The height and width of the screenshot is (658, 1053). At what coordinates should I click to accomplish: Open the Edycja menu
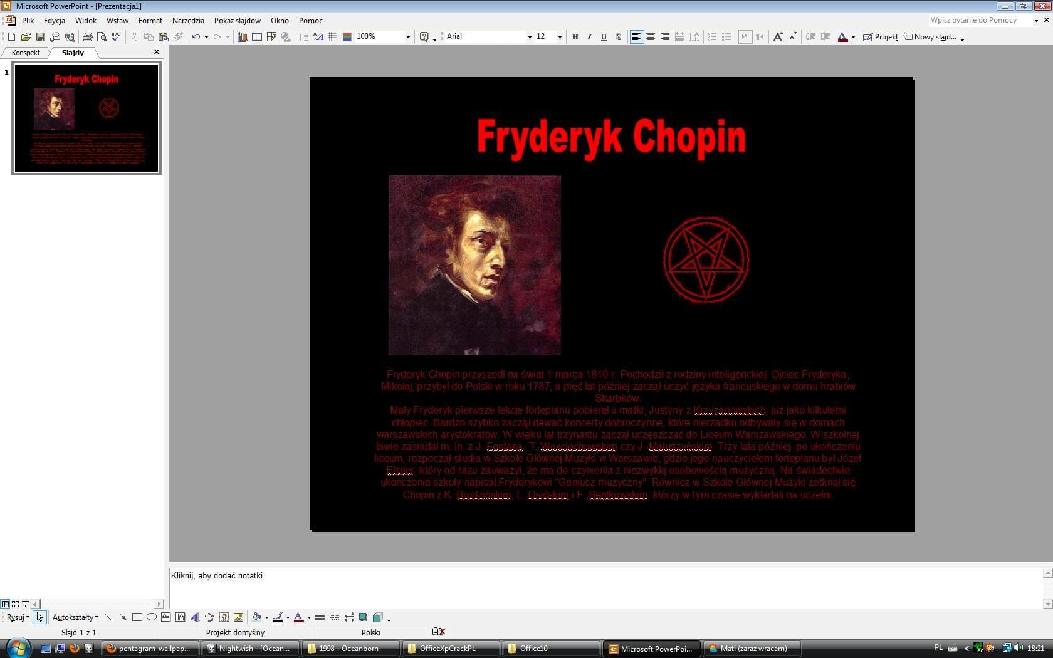tap(55, 21)
